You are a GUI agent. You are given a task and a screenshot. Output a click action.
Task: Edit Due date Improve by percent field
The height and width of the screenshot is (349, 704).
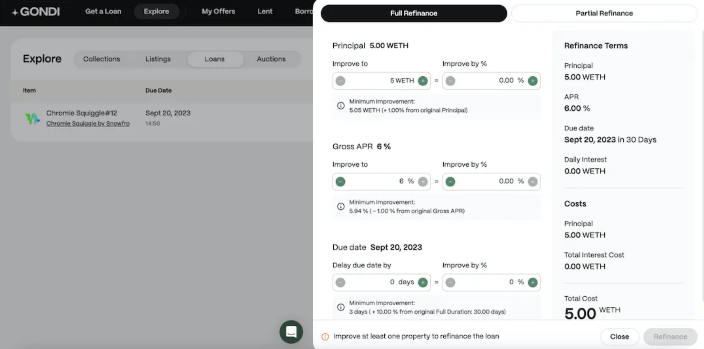[491, 283]
